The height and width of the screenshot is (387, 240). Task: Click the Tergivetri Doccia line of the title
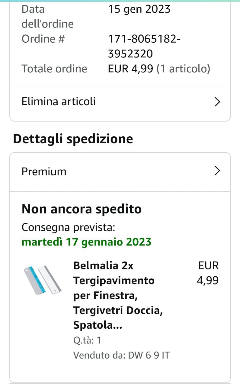pos(118,310)
